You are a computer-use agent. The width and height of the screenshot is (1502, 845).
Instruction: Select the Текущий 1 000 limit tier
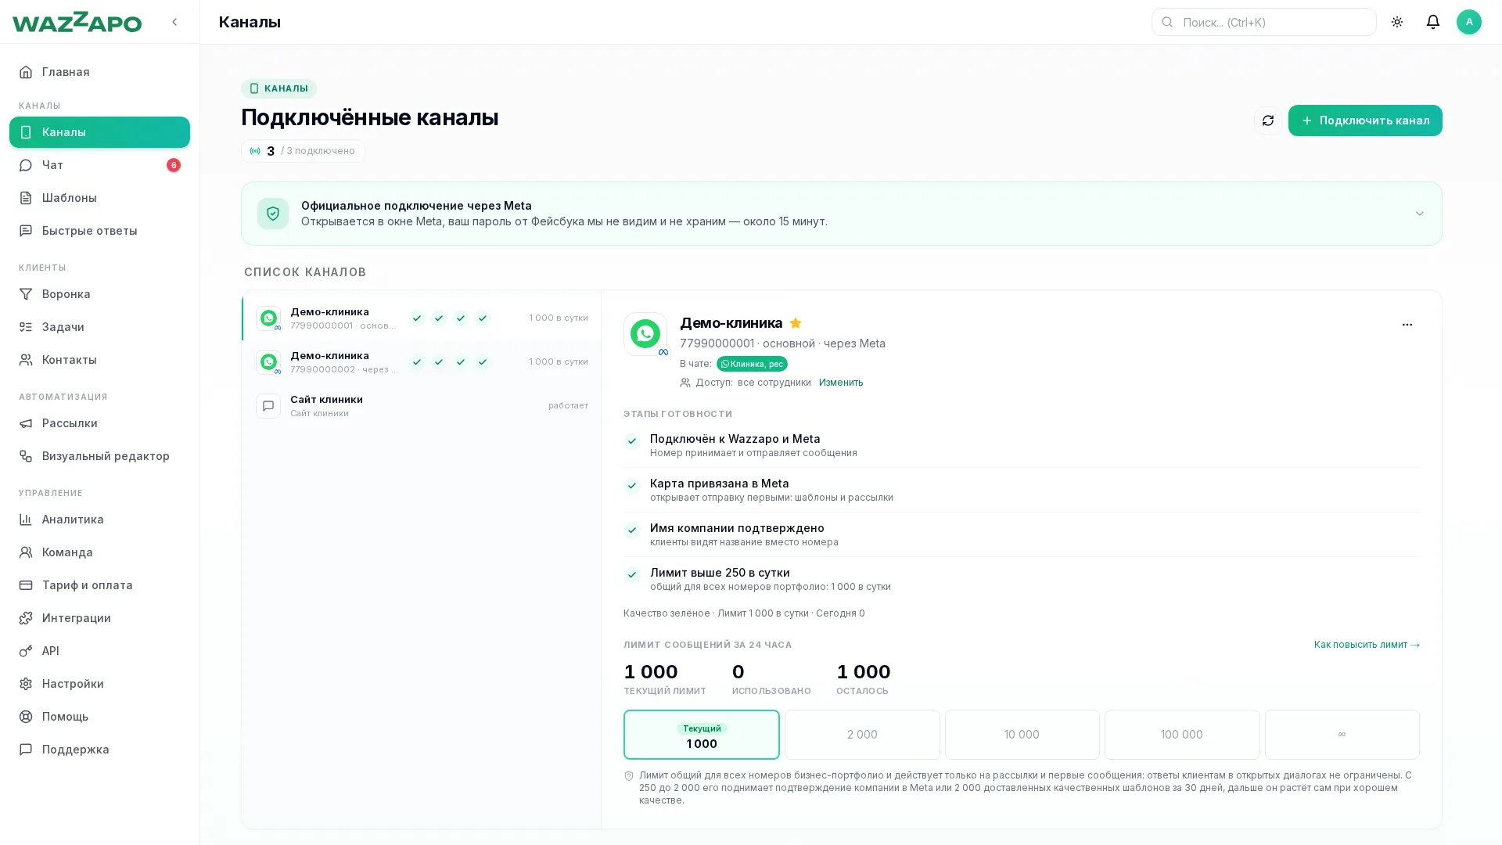pyautogui.click(x=702, y=735)
